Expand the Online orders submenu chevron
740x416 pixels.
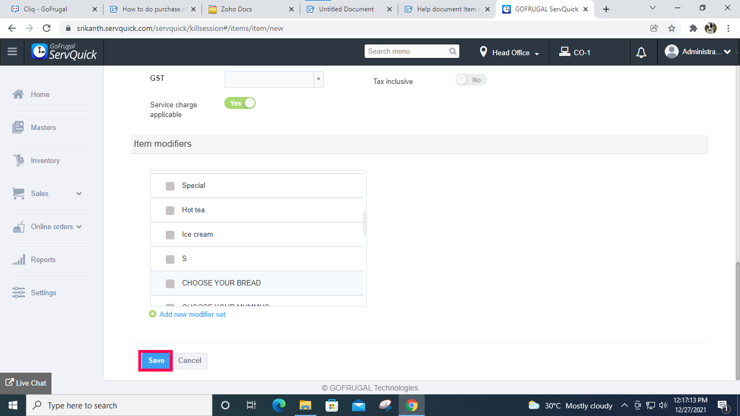pyautogui.click(x=79, y=226)
